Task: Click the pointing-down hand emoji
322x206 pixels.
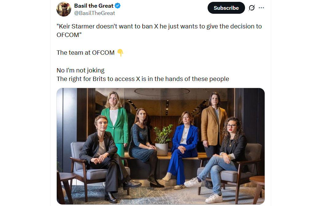Action: click(120, 53)
